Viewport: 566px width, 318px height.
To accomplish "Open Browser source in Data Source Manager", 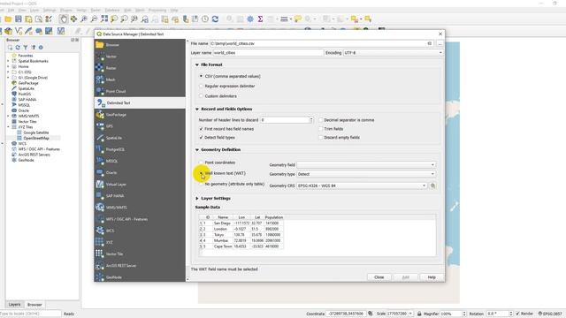I will coord(140,45).
